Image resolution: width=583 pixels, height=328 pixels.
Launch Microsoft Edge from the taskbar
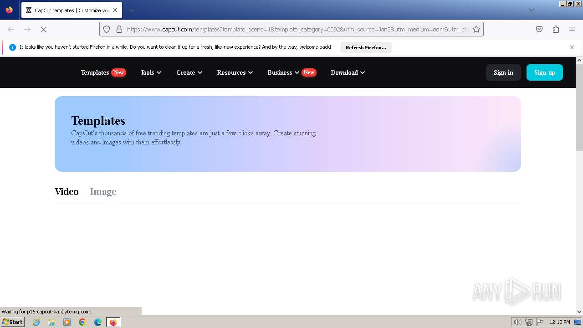tap(98, 322)
